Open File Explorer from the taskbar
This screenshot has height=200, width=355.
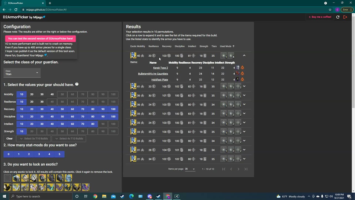104,196
